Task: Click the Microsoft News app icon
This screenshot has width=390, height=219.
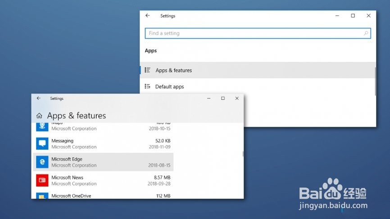Action: point(42,180)
